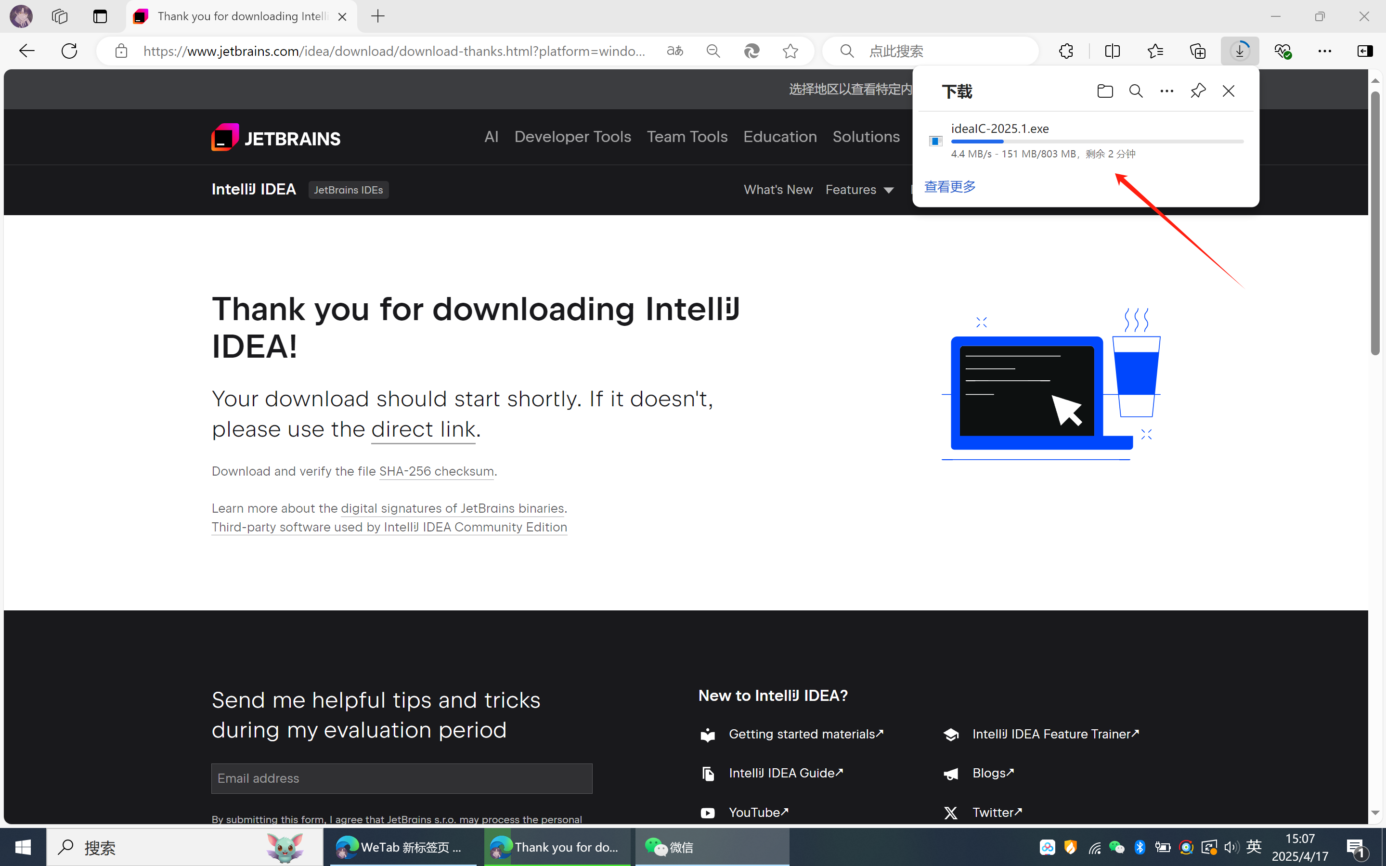The image size is (1386, 866).
Task: Toggle the Edge sidebar button
Action: click(x=1365, y=51)
